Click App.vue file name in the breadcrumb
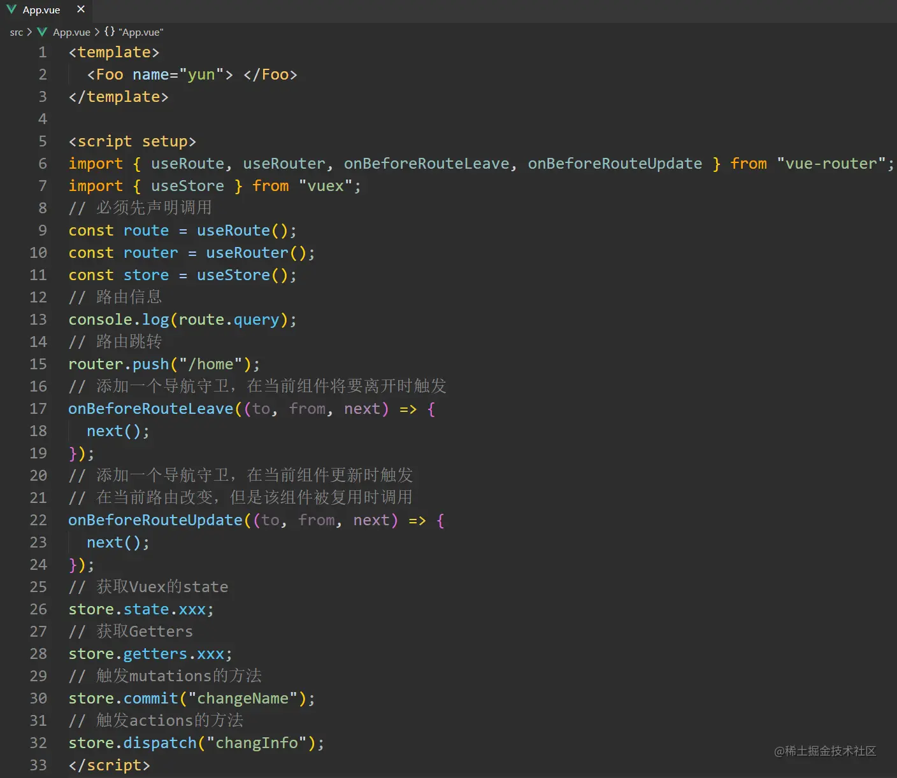This screenshot has height=778, width=897. 71,32
